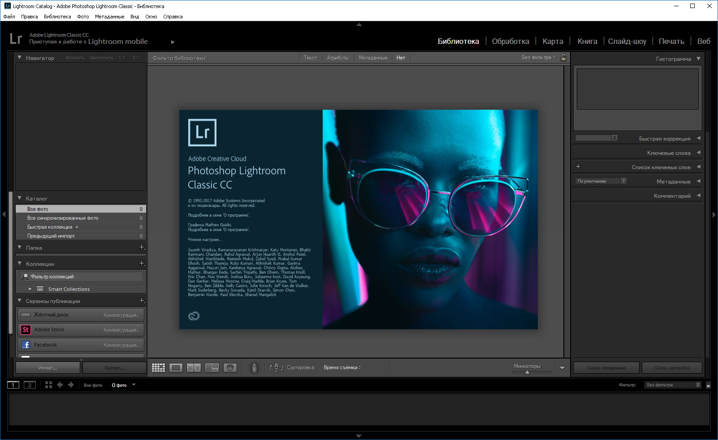Go forward with the right arrow in filmstrip bar
The width and height of the screenshot is (718, 440).
click(71, 385)
